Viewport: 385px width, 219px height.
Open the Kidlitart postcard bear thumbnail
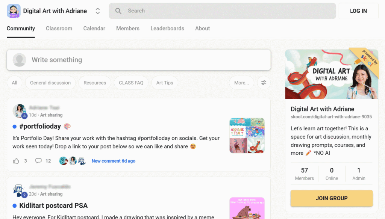[247, 208]
